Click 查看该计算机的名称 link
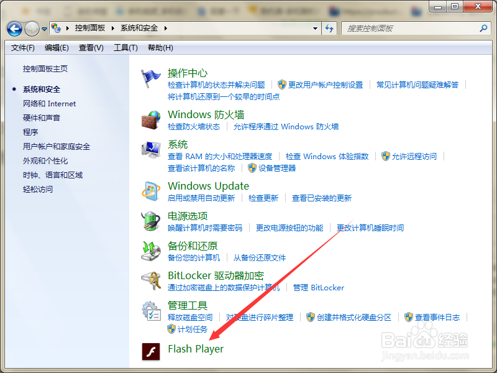Viewport: 497px width, 373px height. (201, 168)
